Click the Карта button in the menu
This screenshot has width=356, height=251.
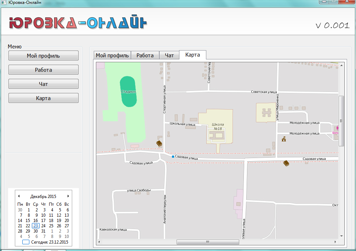[x=43, y=98]
